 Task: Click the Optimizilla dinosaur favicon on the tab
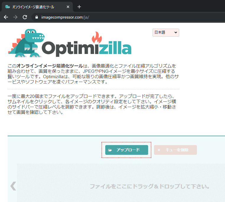(x=7, y=7)
